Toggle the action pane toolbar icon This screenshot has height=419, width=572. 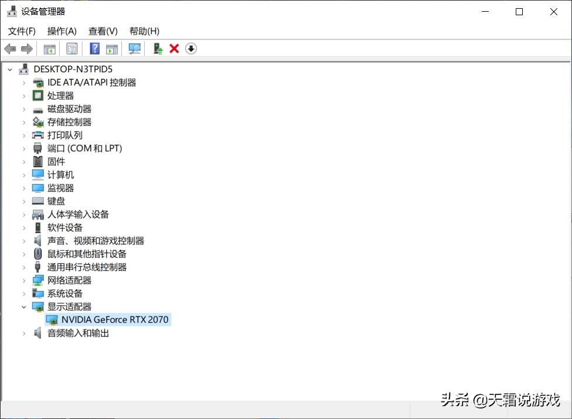(x=112, y=49)
